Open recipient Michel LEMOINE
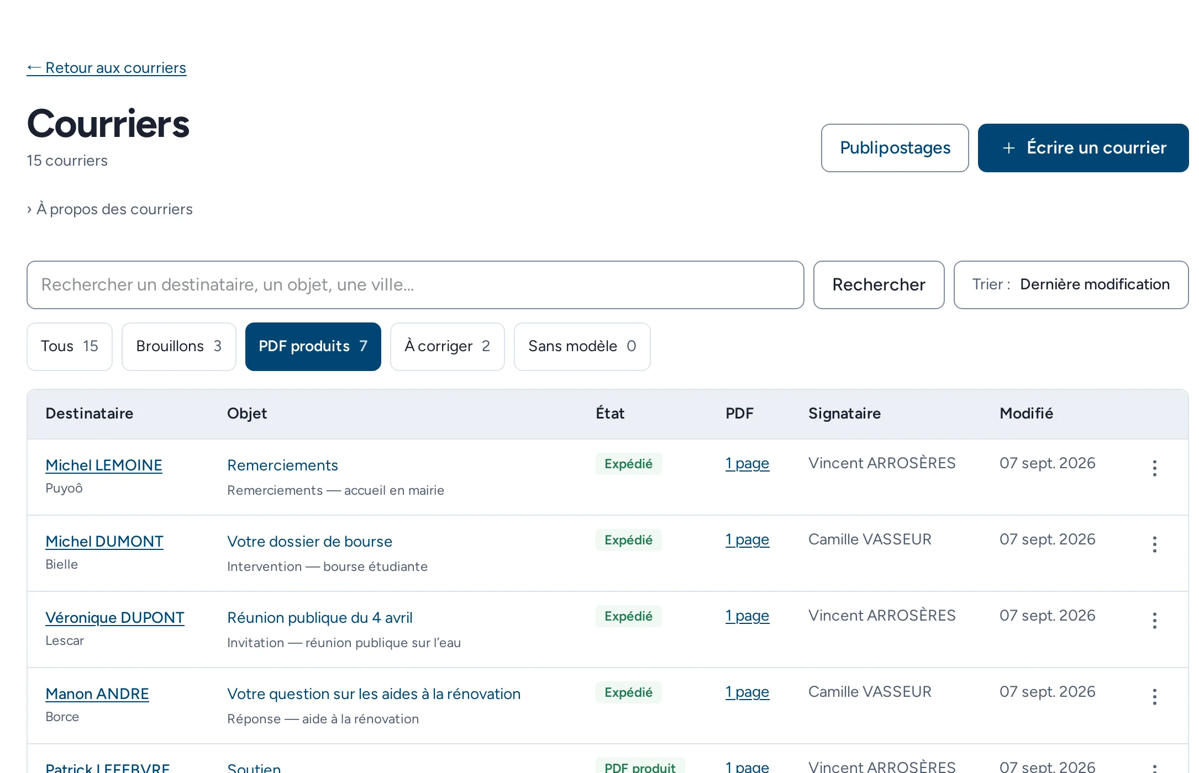 coord(104,465)
